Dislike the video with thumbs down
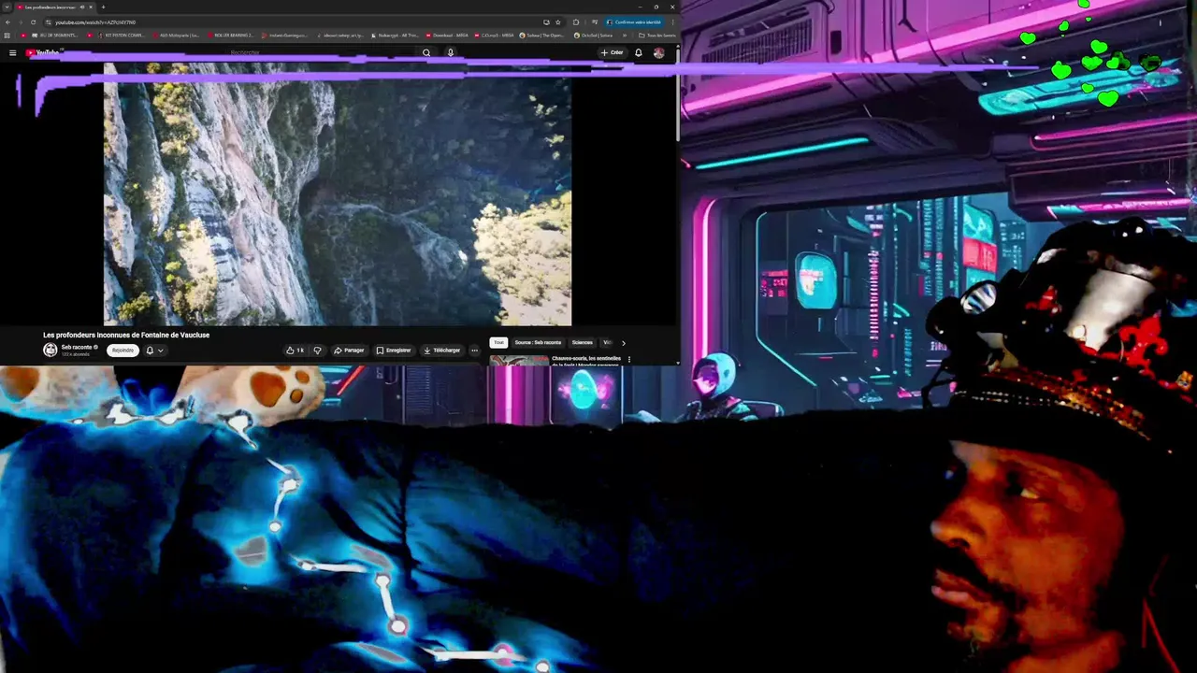1197x673 pixels. click(317, 351)
